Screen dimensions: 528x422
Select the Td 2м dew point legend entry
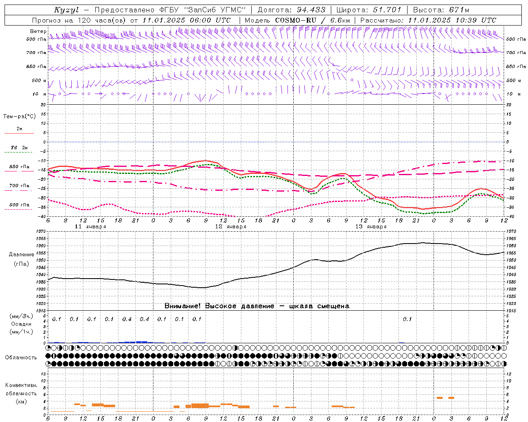[x=19, y=148]
